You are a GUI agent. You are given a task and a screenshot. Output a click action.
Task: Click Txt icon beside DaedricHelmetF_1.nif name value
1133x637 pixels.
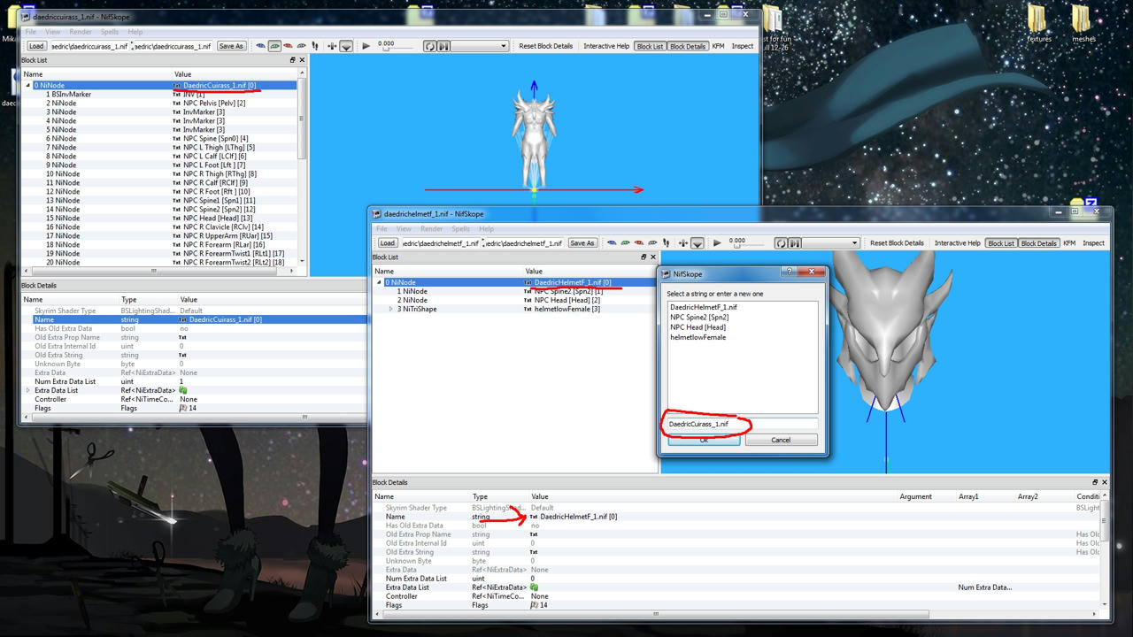coord(534,517)
